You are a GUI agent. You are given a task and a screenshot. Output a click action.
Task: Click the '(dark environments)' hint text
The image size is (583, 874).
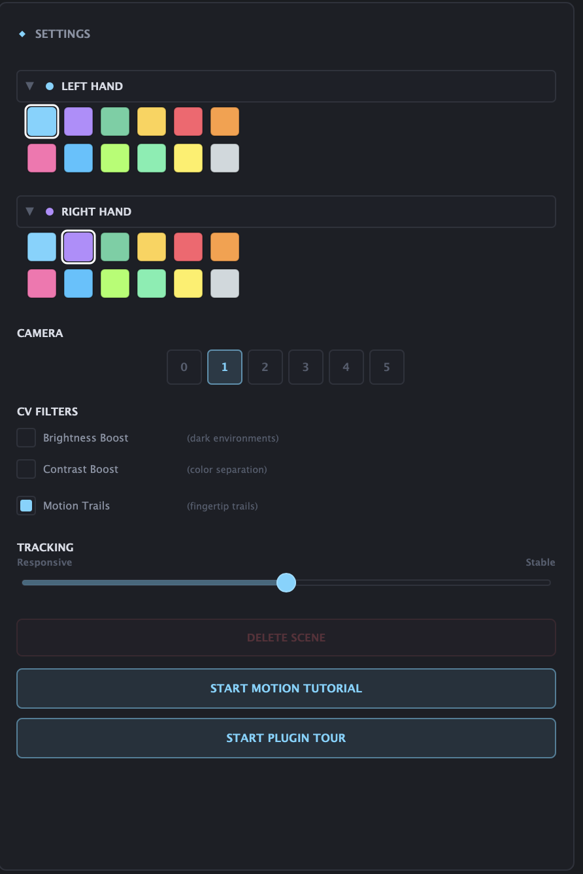point(233,438)
